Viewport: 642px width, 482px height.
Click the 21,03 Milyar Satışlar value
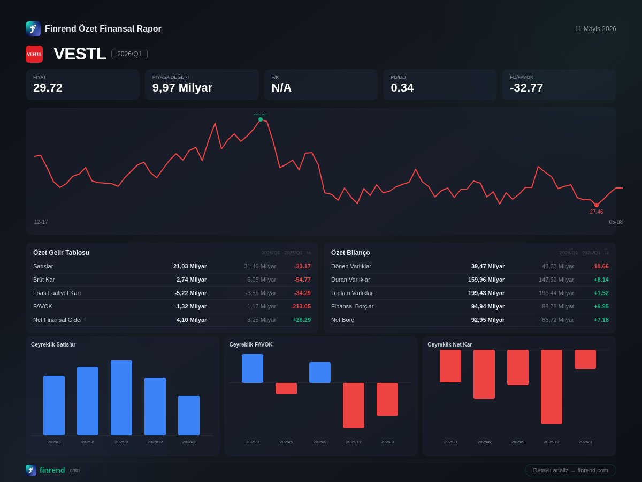(x=190, y=266)
